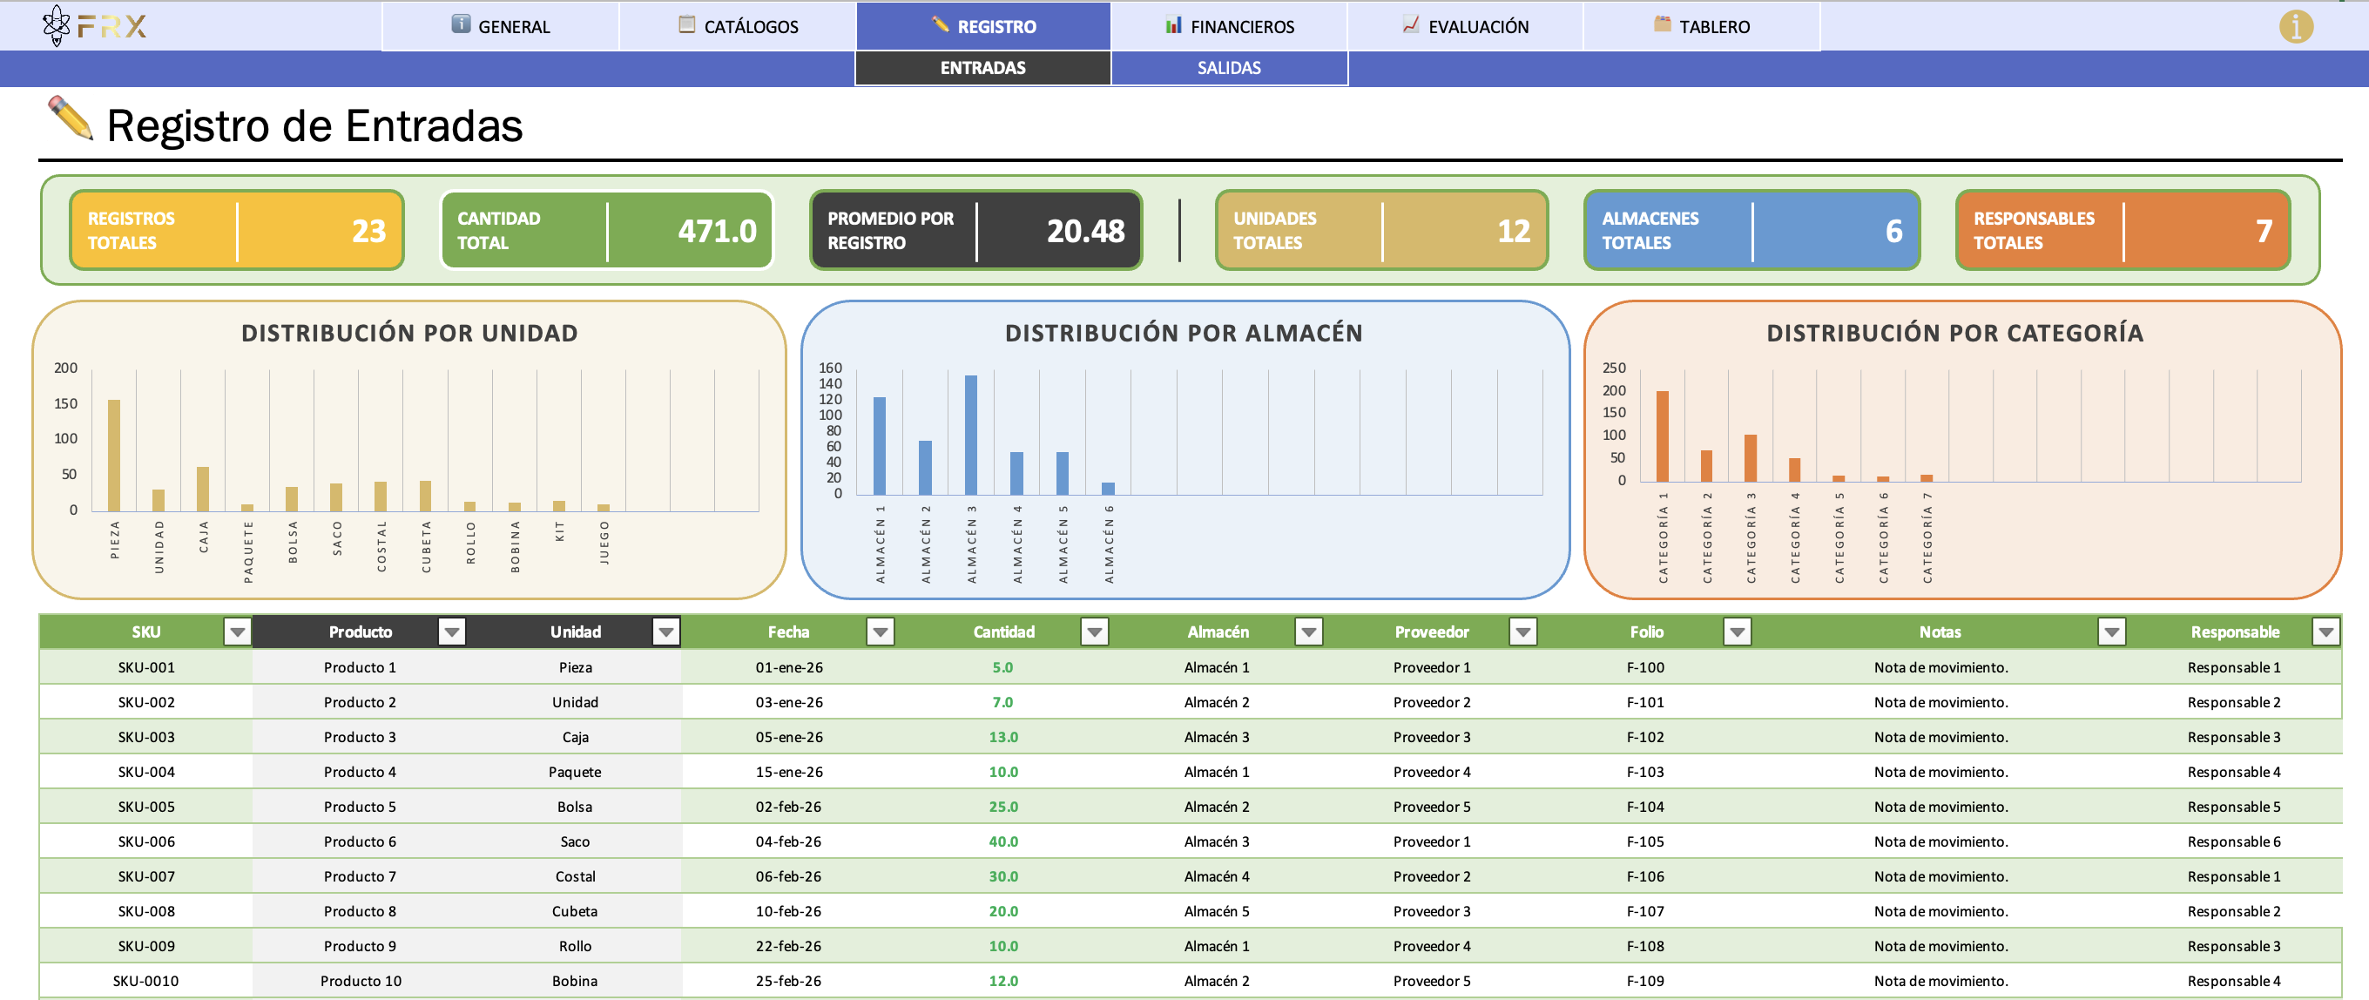Select the ENTRADAS sub-tab

(982, 68)
